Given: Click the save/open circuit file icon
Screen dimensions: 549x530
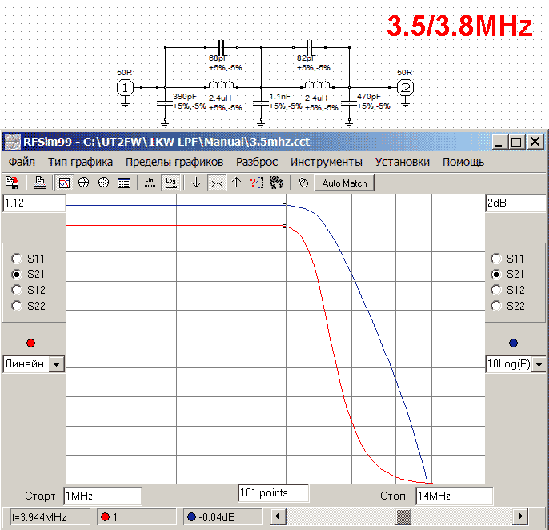Looking at the screenshot, I should pos(13,183).
